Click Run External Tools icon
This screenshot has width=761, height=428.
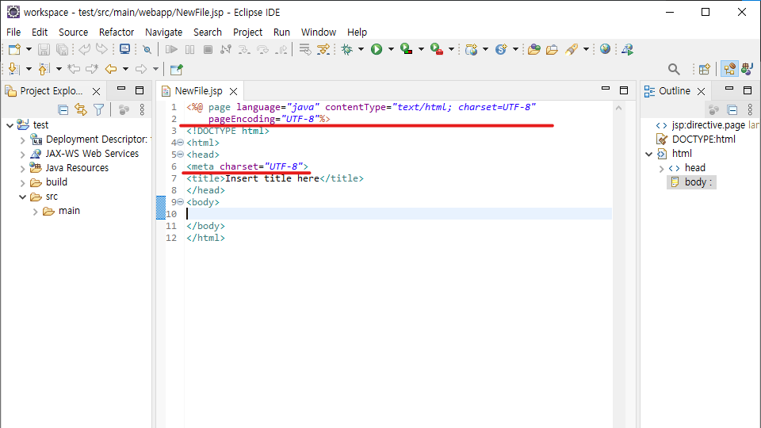point(436,49)
